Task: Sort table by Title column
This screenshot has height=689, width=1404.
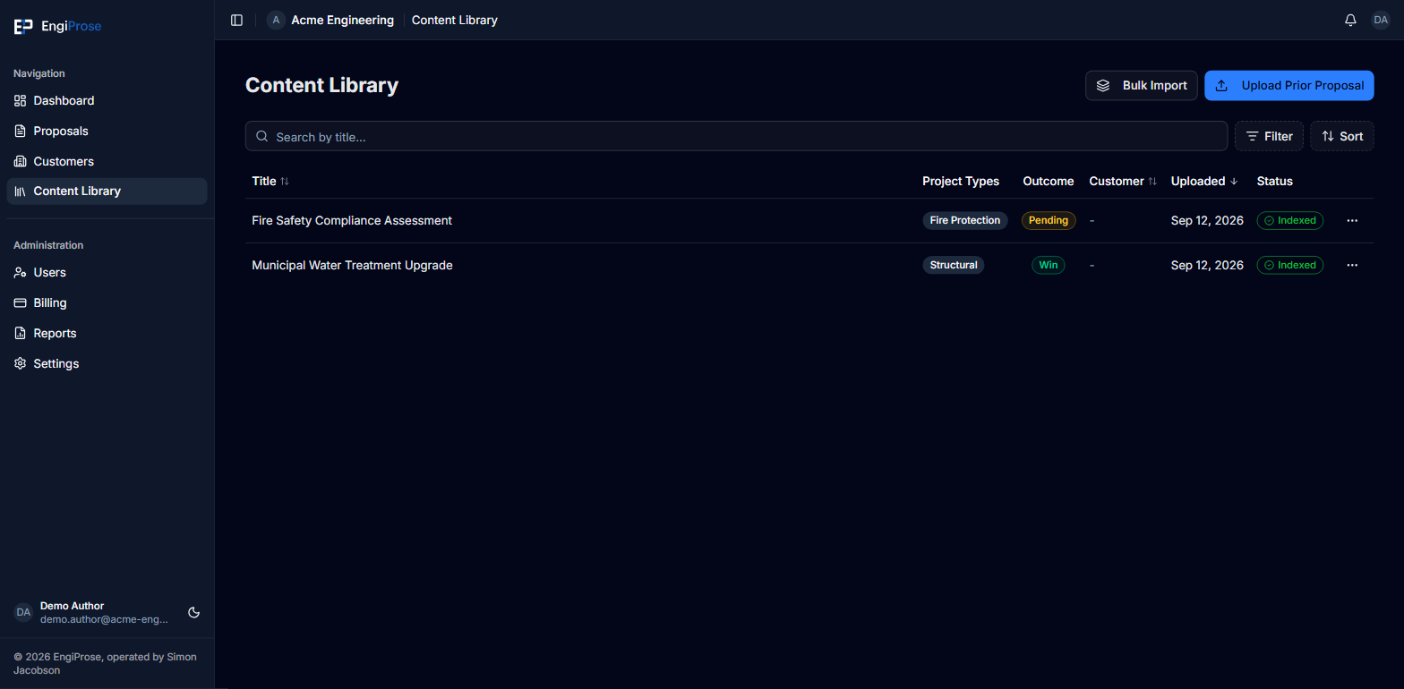Action: point(270,181)
